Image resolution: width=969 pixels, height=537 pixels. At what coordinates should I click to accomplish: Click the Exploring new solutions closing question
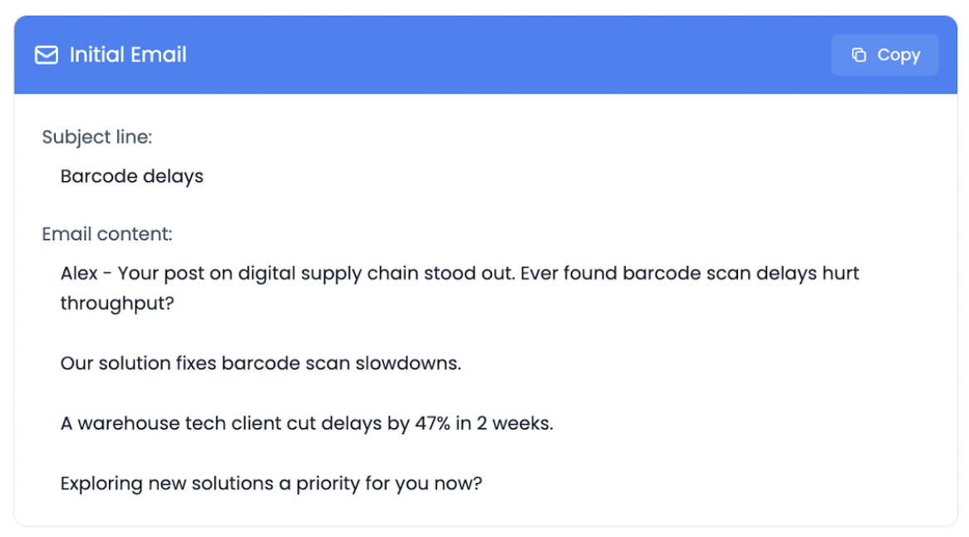click(271, 483)
